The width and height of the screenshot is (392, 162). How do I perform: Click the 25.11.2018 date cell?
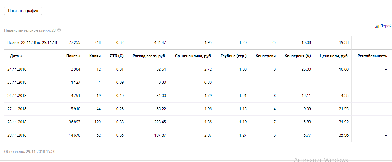pyautogui.click(x=17, y=83)
